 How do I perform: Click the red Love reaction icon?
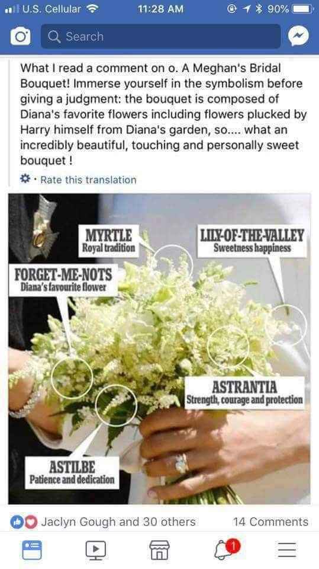[x=31, y=522]
